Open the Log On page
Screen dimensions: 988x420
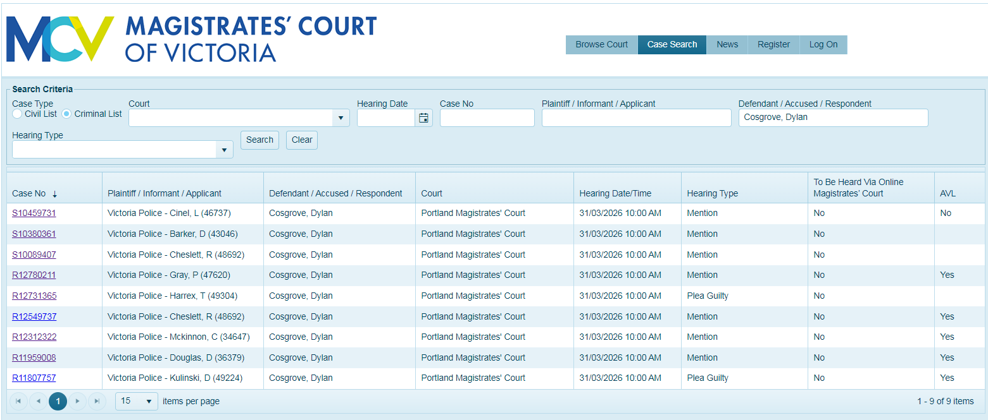(823, 45)
